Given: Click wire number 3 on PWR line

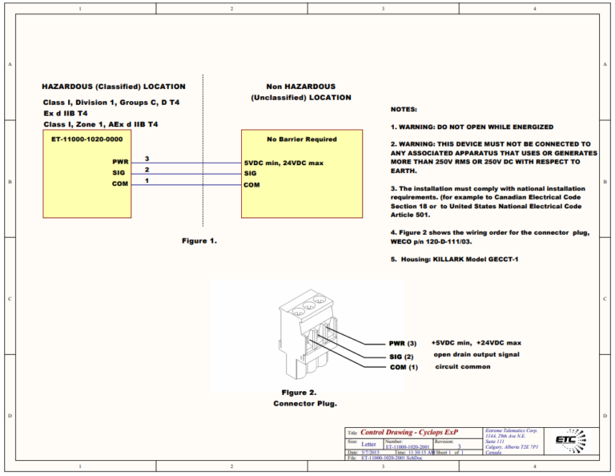Looking at the screenshot, I should tap(147, 159).
